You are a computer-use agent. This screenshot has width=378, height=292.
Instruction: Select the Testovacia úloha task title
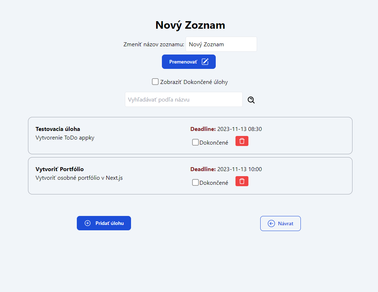click(58, 129)
